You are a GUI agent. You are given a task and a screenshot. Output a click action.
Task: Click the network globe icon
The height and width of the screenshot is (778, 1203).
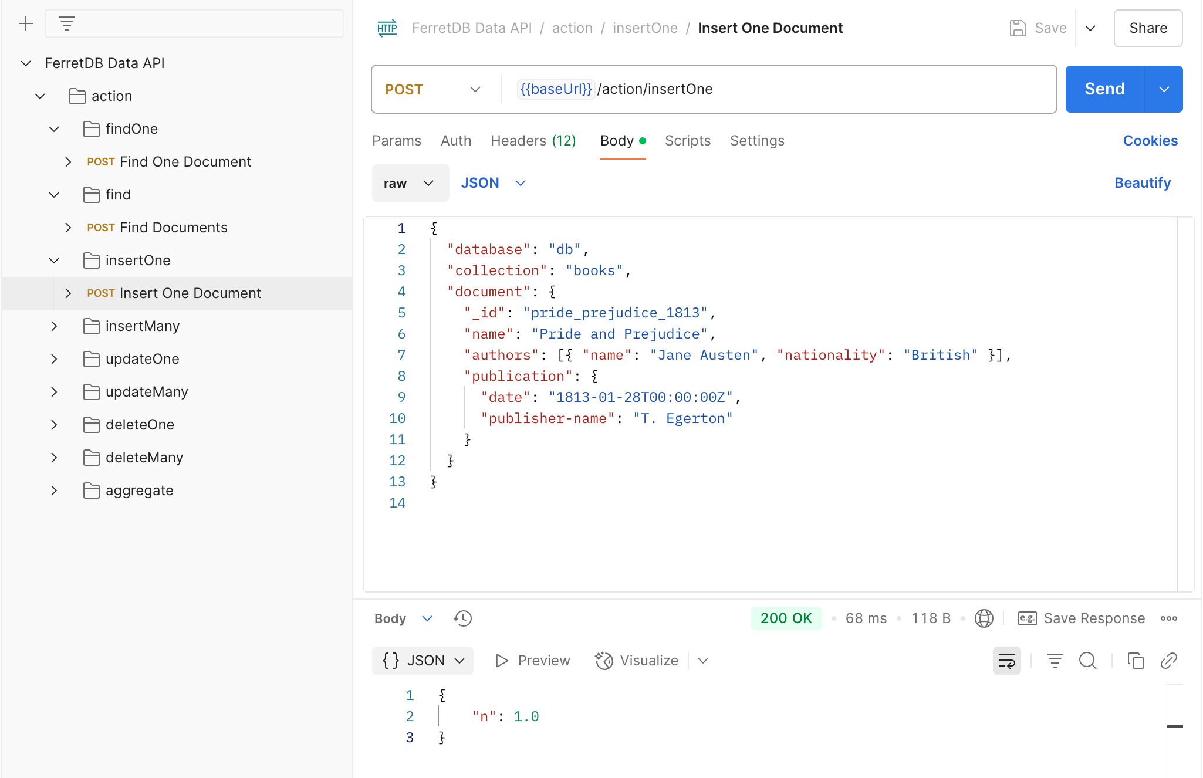tap(984, 618)
